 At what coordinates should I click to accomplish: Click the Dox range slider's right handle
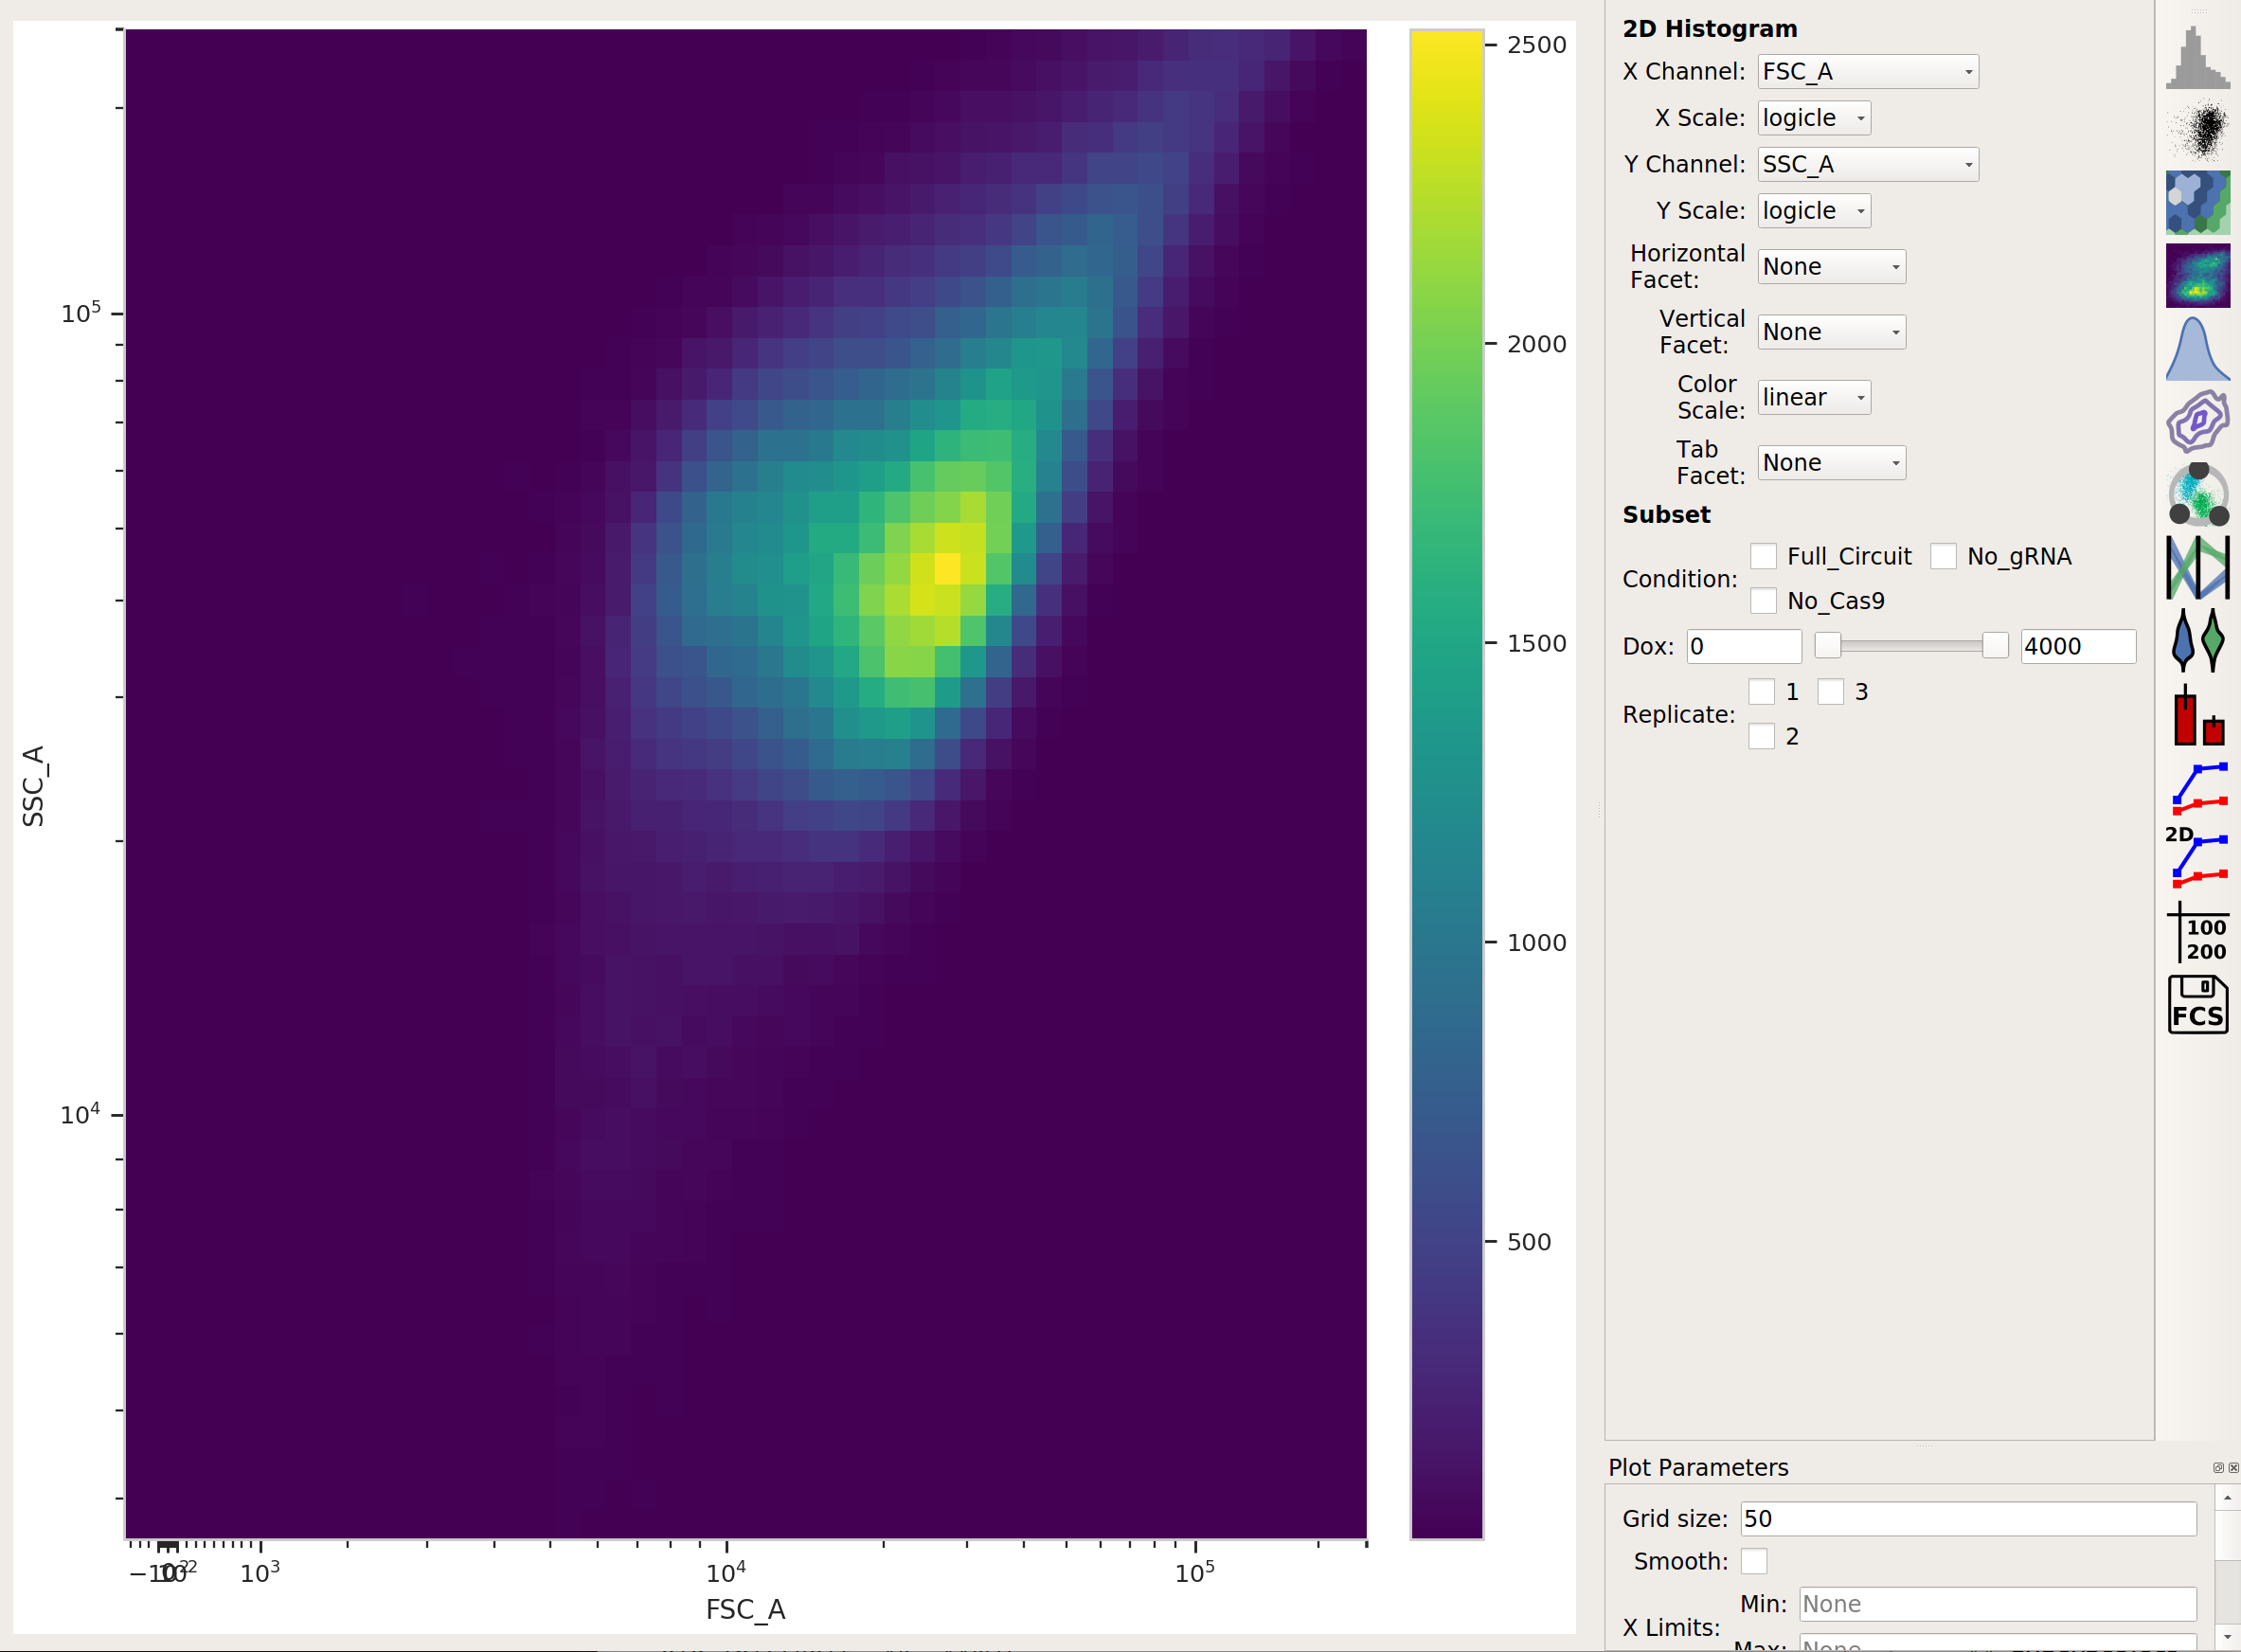(x=1995, y=645)
